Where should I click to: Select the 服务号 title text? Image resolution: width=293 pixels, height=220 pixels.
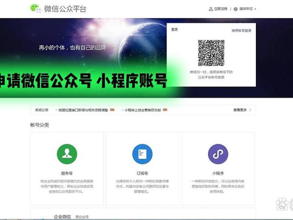tap(67, 173)
